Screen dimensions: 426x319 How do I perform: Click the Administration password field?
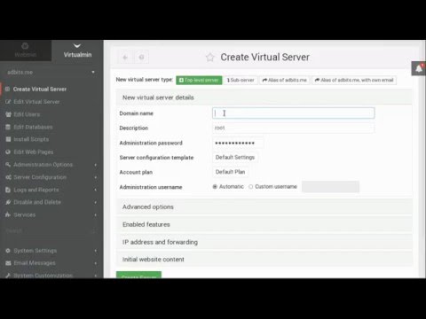pyautogui.click(x=238, y=143)
